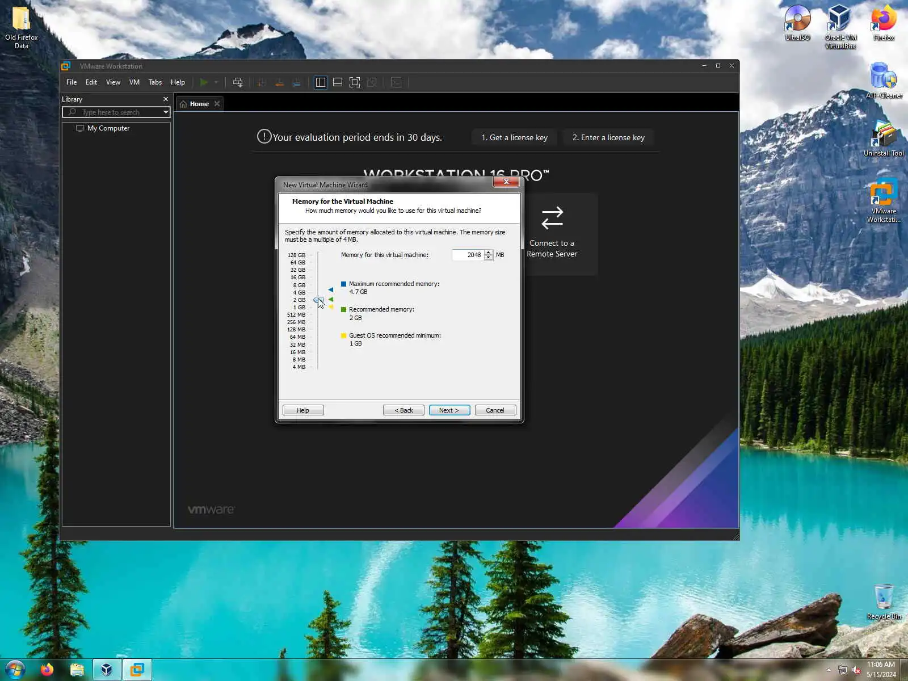Click the evaluation period info icon
The width and height of the screenshot is (908, 681).
pos(264,137)
